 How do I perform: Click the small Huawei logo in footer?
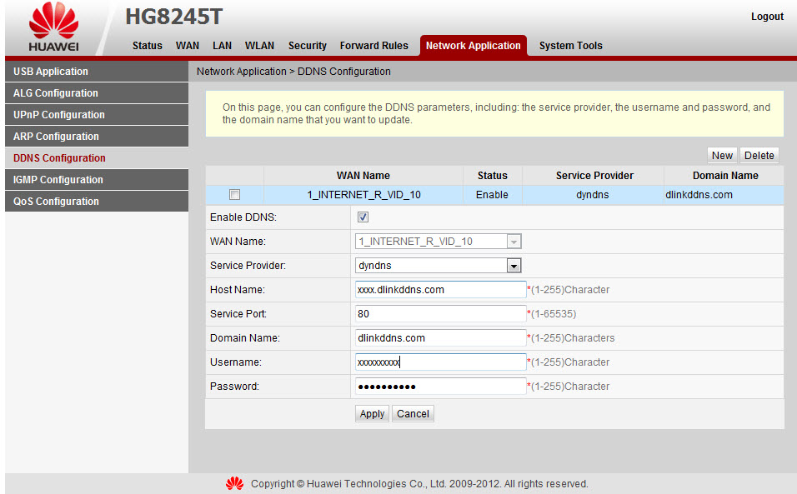click(234, 483)
